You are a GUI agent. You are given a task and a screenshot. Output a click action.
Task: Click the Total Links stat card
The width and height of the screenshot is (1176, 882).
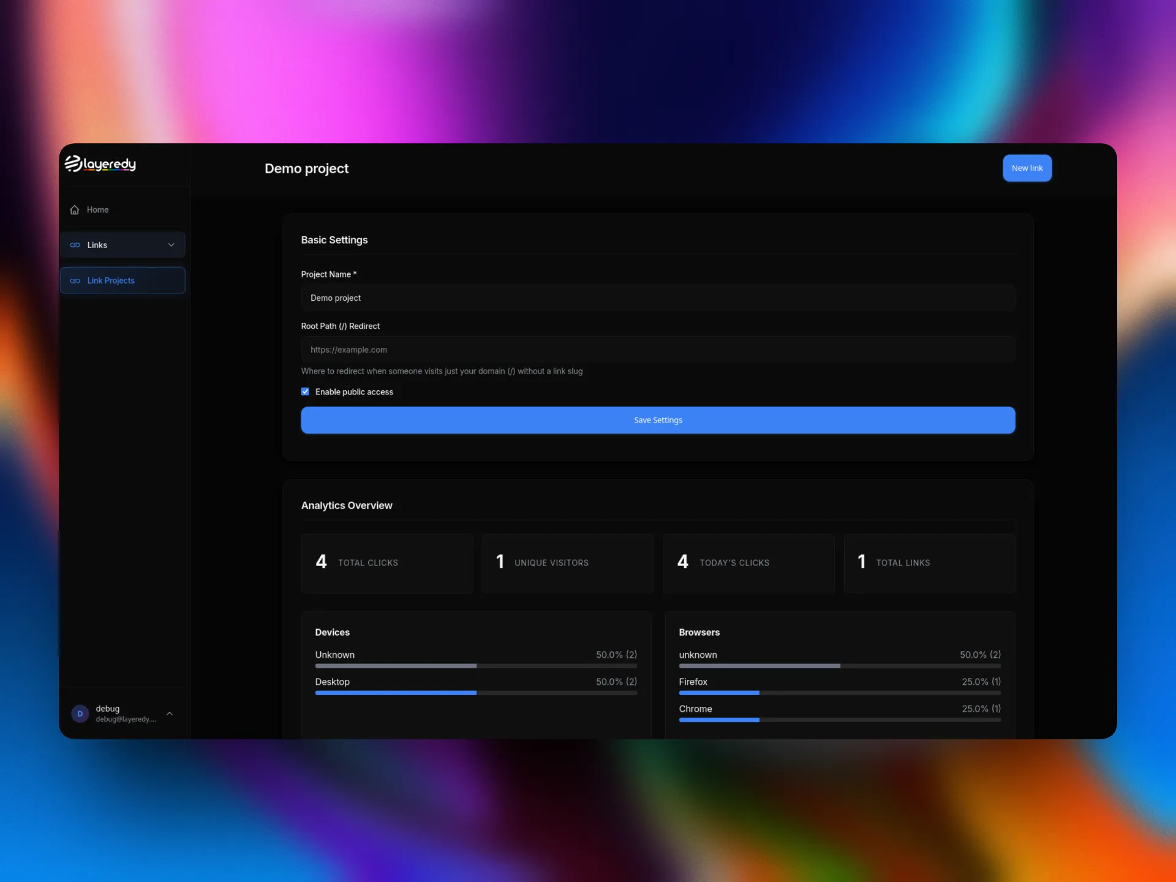click(x=929, y=563)
